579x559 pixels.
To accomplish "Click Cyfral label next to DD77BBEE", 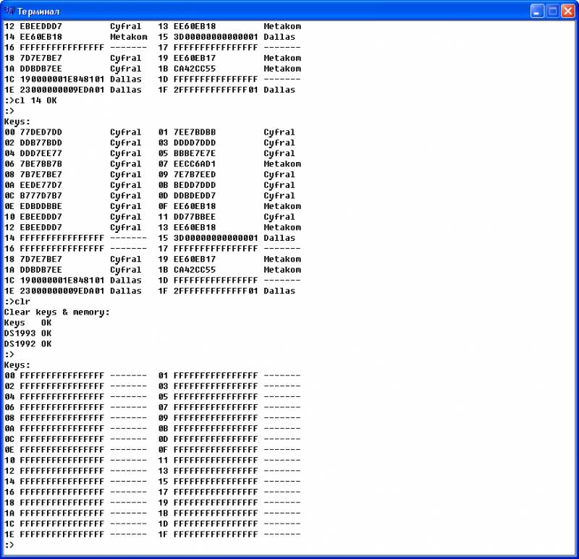I will (x=279, y=218).
